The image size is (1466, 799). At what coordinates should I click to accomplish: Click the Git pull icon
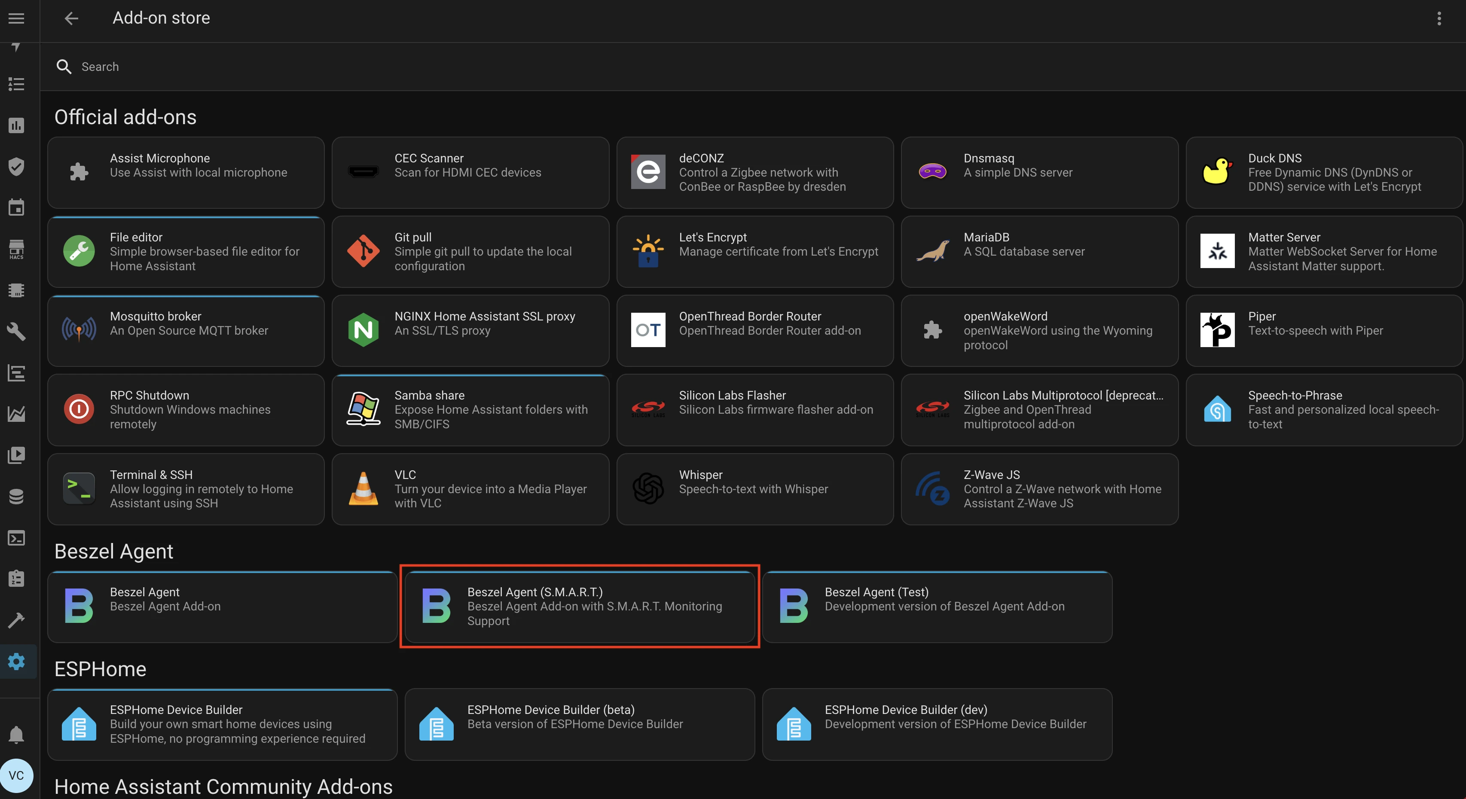[x=363, y=250]
